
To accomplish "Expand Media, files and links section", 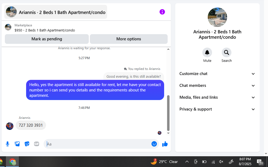I will click(x=217, y=97).
